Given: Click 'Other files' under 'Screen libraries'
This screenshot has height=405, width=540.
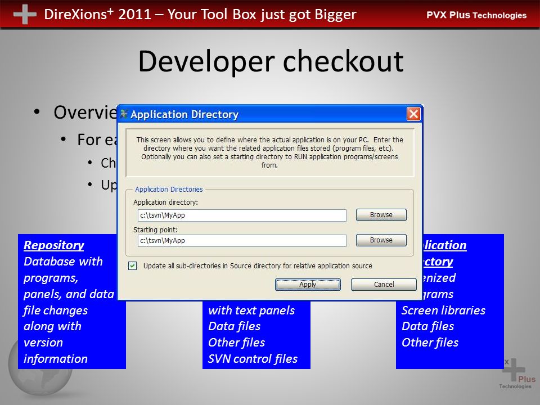Looking at the screenshot, I should [430, 343].
